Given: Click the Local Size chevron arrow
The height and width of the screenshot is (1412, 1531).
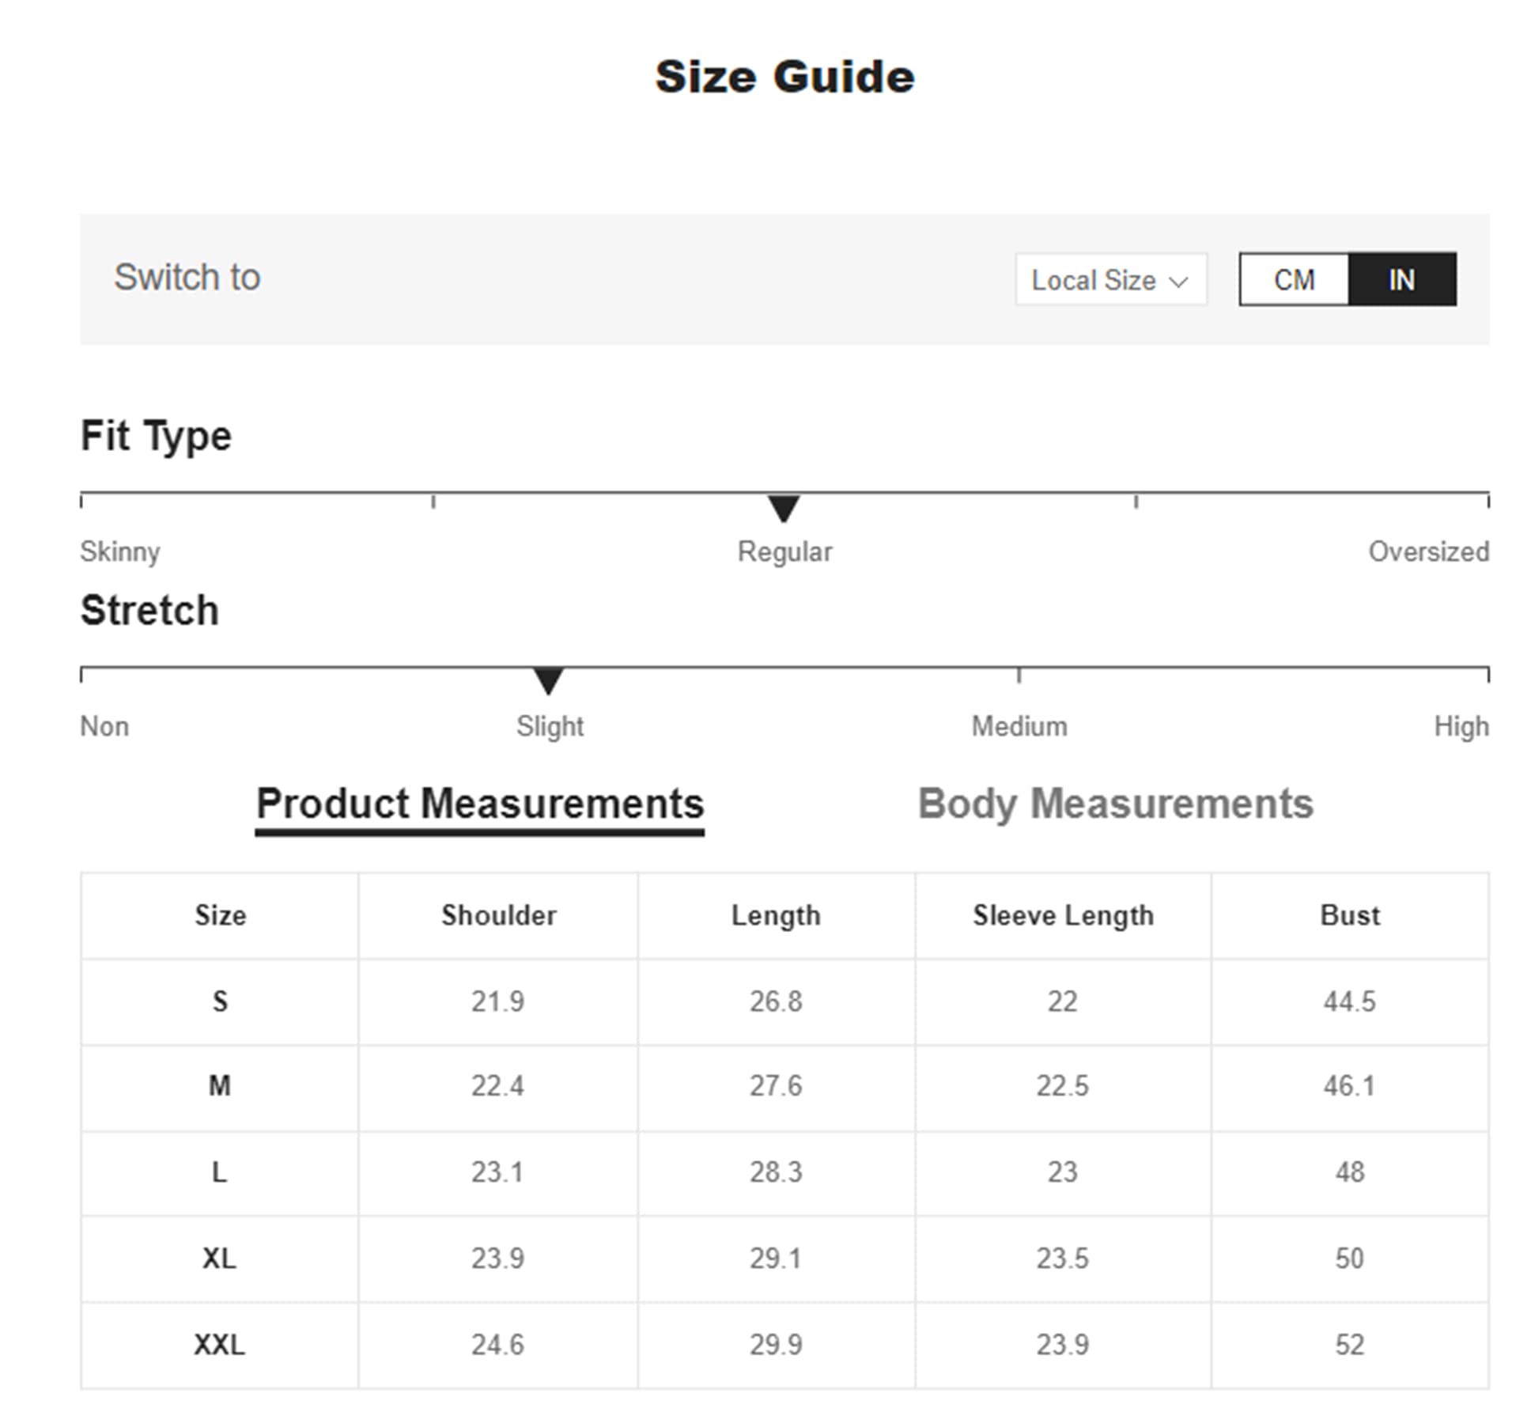Looking at the screenshot, I should coord(1178,282).
